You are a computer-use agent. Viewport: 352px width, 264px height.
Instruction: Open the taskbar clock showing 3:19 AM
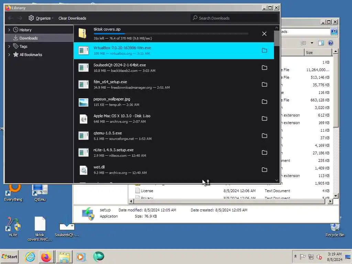tap(334, 256)
